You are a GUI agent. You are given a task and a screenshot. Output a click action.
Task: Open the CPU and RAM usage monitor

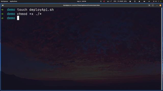point(120,1)
